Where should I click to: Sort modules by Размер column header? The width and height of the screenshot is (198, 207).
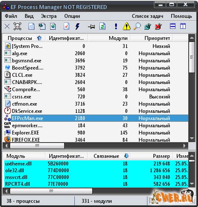[152, 156]
